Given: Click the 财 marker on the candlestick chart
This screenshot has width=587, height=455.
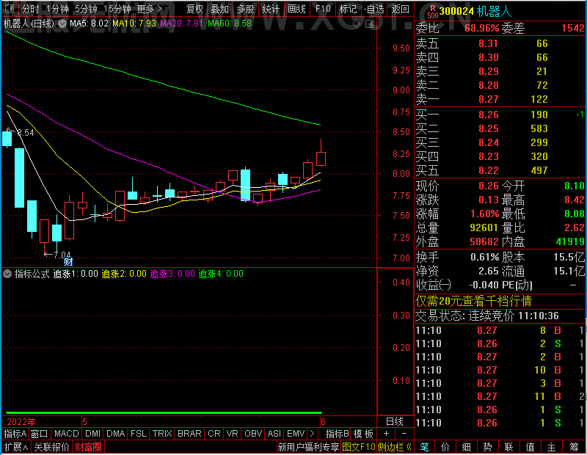Looking at the screenshot, I should [x=68, y=261].
